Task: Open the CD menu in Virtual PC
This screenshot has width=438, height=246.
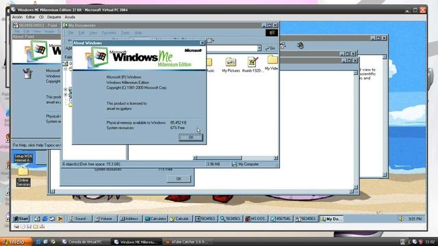Action: [41, 17]
